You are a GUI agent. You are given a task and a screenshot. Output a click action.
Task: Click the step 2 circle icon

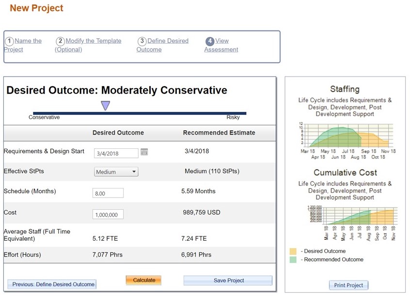tap(60, 41)
